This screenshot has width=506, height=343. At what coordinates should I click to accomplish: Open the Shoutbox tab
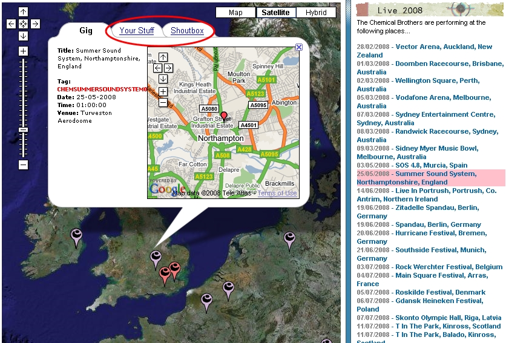click(187, 31)
